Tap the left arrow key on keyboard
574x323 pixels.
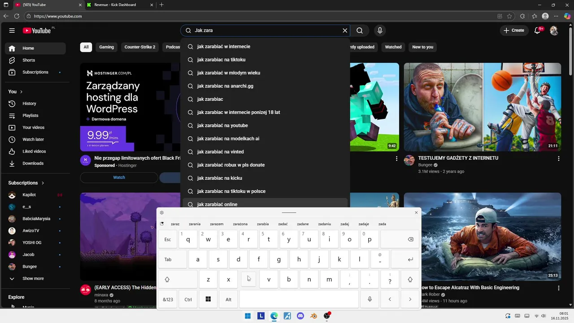[x=390, y=299]
